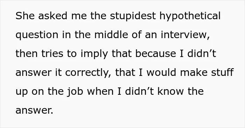The width and height of the screenshot is (245, 128).
Task: Click the word "asked" in the first line
Action: click(53, 16)
